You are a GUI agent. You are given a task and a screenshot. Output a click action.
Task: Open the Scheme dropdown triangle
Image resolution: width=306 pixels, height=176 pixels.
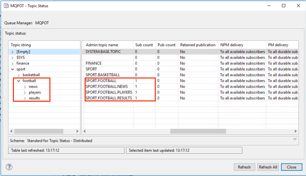point(295,139)
